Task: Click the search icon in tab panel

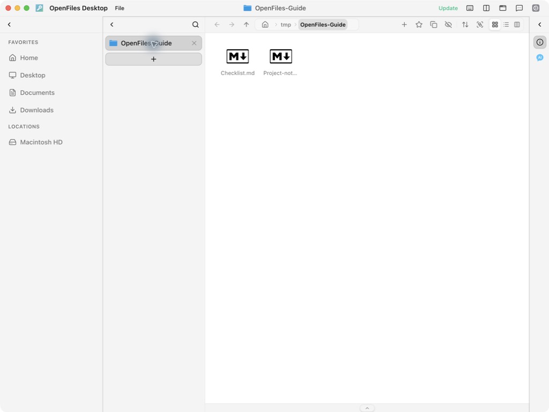Action: point(195,25)
